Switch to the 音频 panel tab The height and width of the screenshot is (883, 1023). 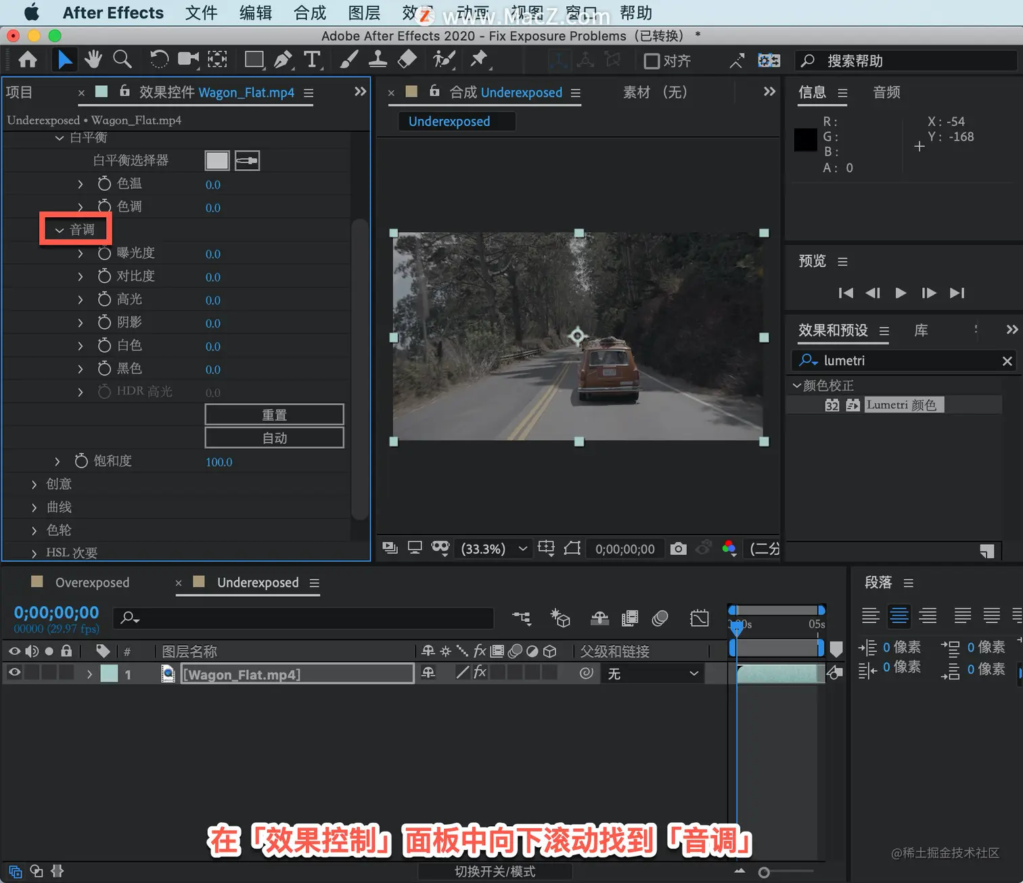[886, 92]
